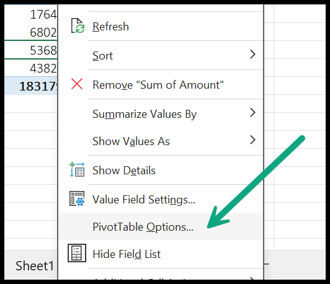The width and height of the screenshot is (330, 284).
Task: Click the Value Field Settings gear icon
Action: pos(77,198)
